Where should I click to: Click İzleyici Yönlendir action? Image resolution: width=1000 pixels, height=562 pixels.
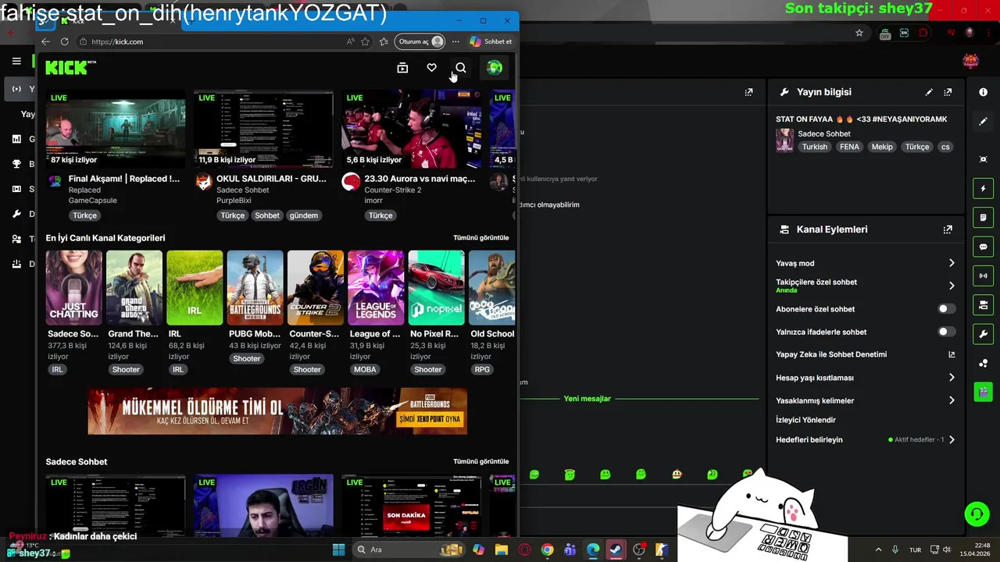pos(805,420)
